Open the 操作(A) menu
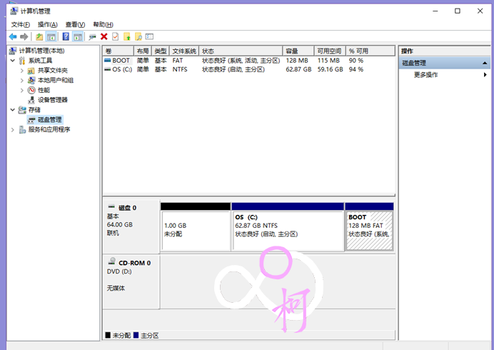The image size is (494, 350). tap(48, 24)
